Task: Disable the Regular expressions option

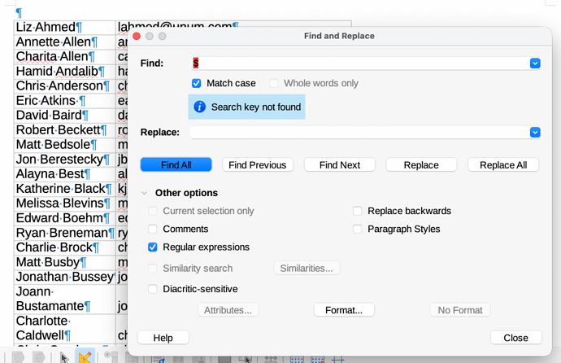Action: tap(153, 247)
